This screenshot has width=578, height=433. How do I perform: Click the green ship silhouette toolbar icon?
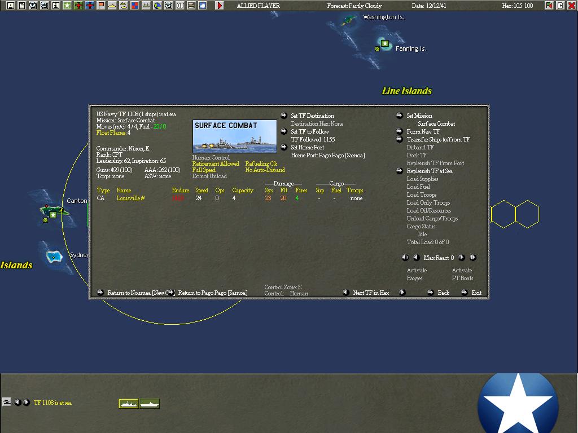click(146, 6)
